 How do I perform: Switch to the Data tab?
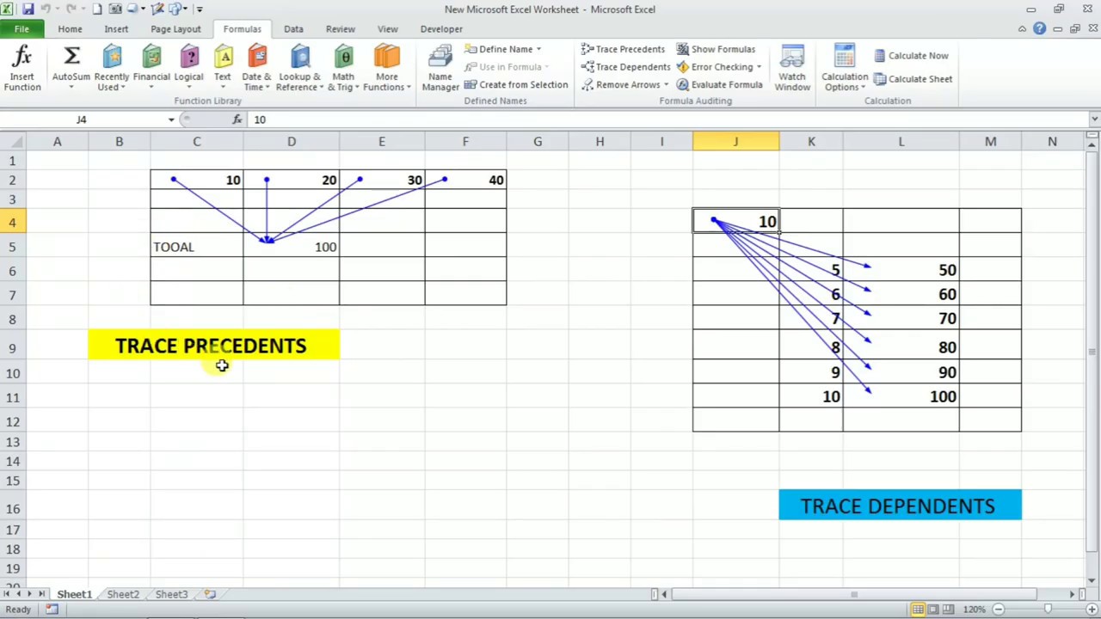[x=293, y=28]
